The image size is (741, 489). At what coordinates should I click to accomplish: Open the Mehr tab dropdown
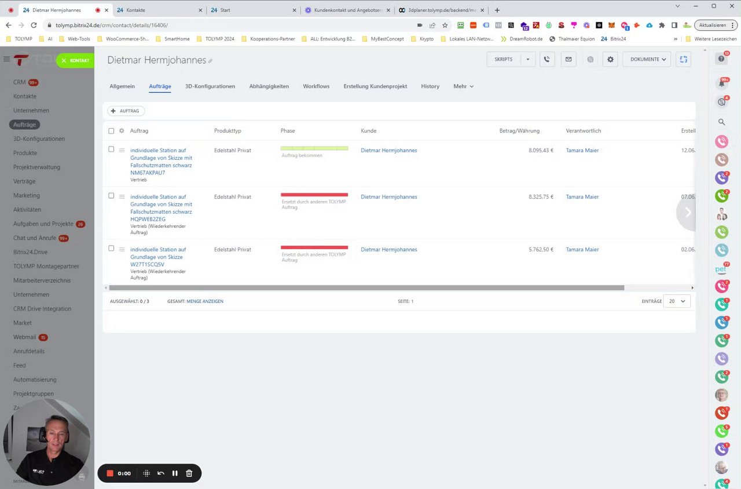[463, 86]
